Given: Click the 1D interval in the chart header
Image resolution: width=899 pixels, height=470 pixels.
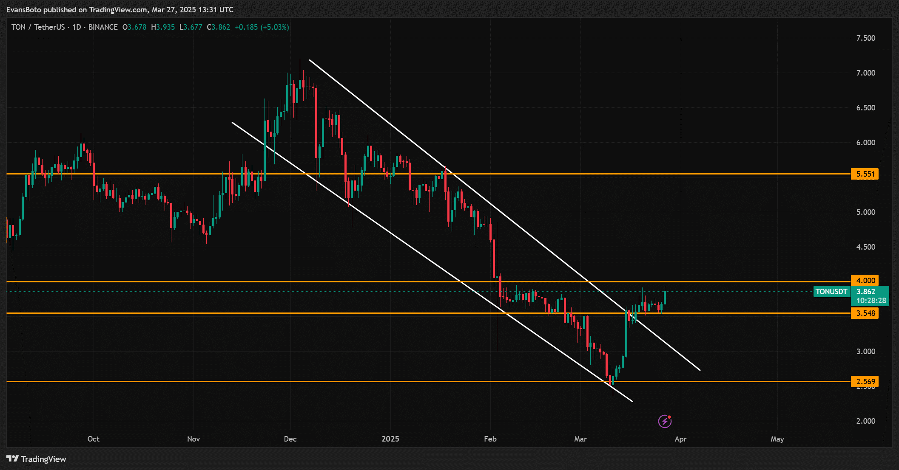Looking at the screenshot, I should point(77,27).
